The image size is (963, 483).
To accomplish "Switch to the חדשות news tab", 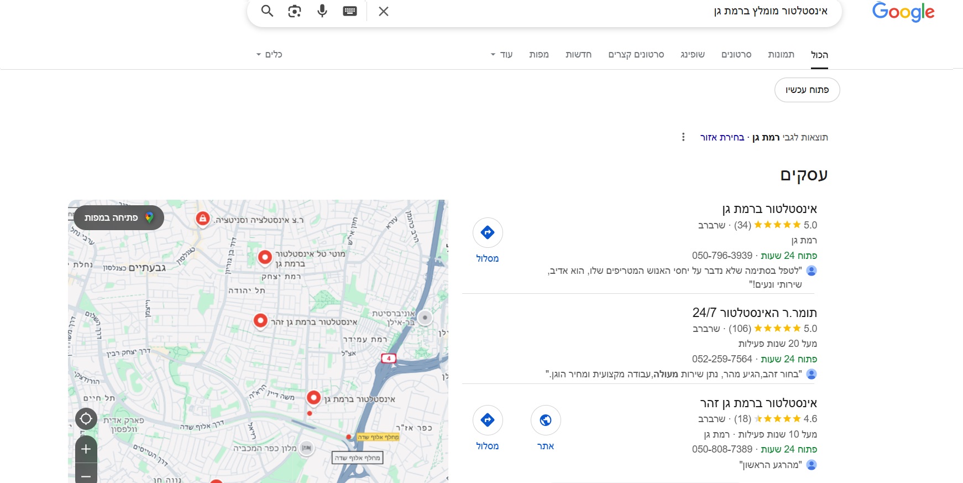I will tap(579, 54).
